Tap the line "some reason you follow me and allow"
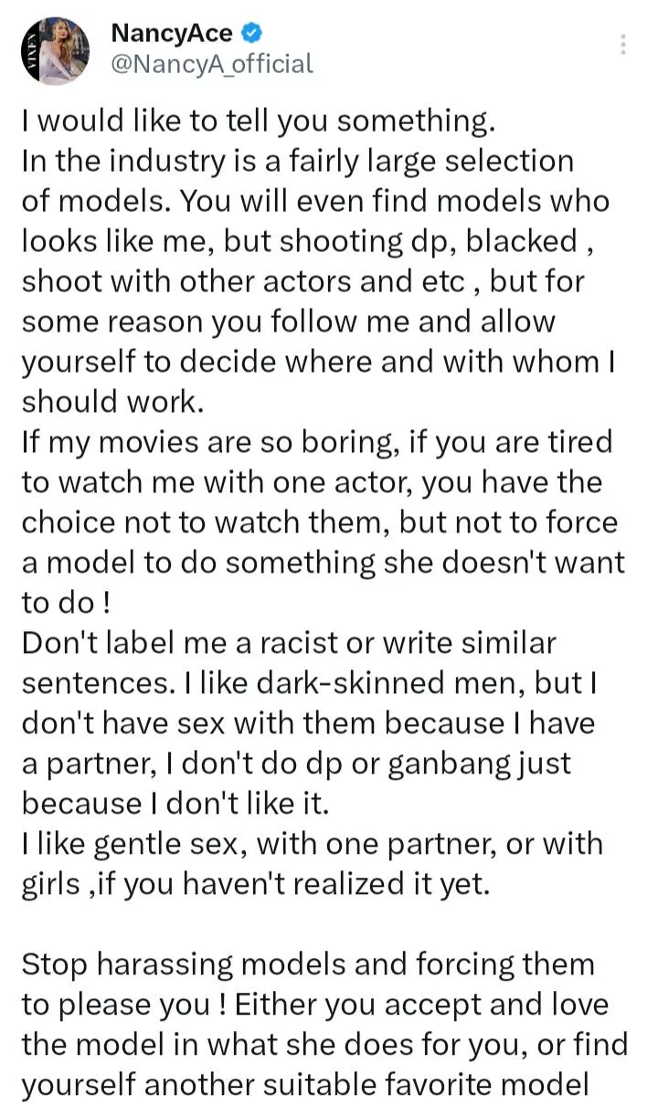The height and width of the screenshot is (1117, 658). click(289, 321)
